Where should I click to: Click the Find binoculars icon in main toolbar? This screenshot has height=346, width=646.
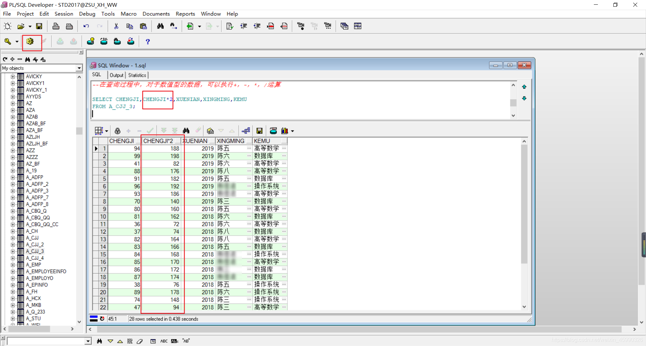[x=160, y=26]
